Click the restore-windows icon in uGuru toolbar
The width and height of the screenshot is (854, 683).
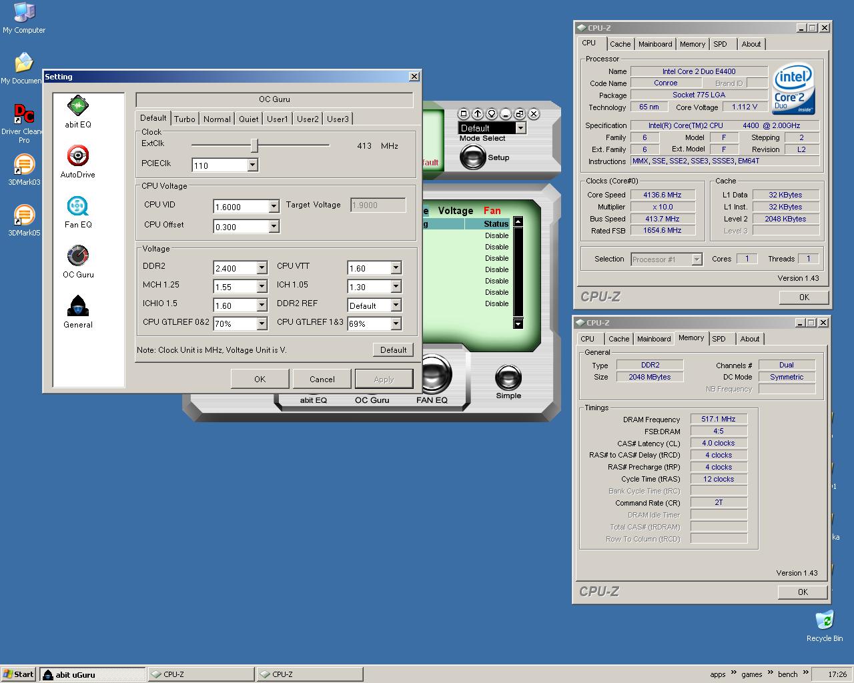[x=520, y=113]
